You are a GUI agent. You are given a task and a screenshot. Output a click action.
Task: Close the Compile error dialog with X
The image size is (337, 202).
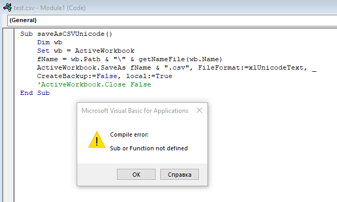point(199,110)
